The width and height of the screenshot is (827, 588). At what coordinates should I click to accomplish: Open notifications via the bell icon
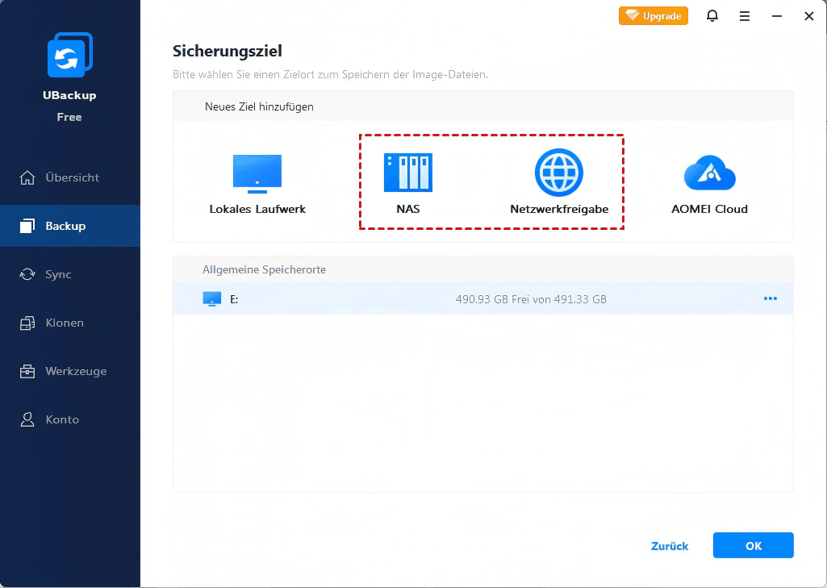click(712, 15)
